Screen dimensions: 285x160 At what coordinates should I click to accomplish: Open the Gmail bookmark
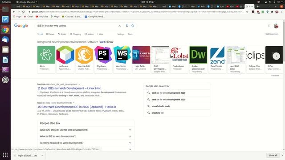tap(28, 16)
